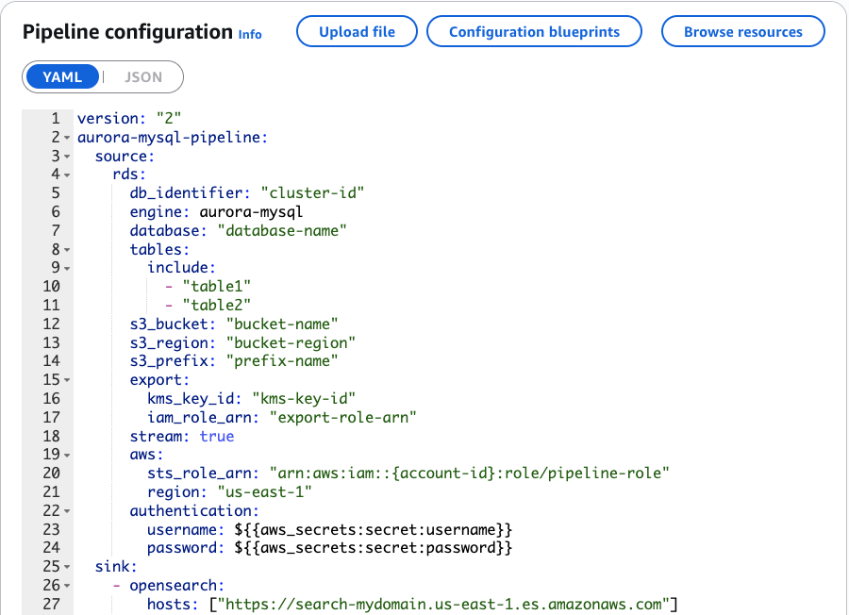Click line number 18 in gutter
Image resolution: width=849 pixels, height=615 pixels.
[52, 436]
